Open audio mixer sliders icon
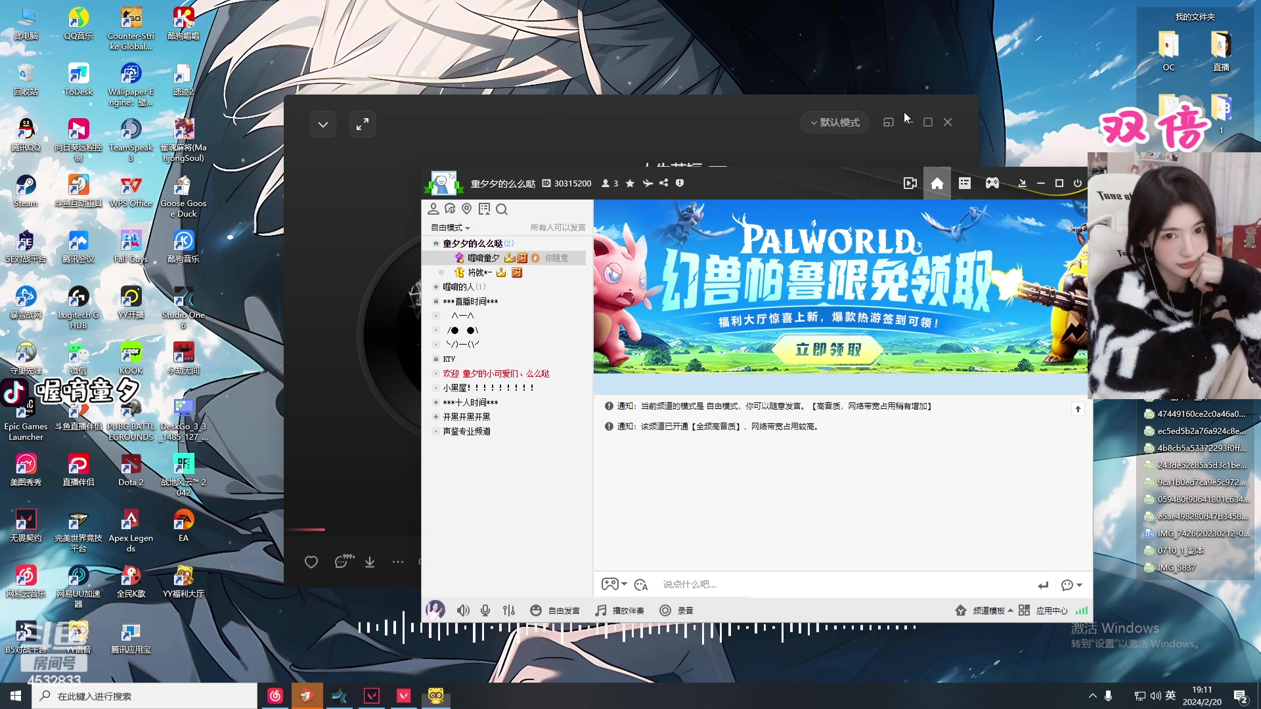Image resolution: width=1261 pixels, height=709 pixels. point(509,611)
